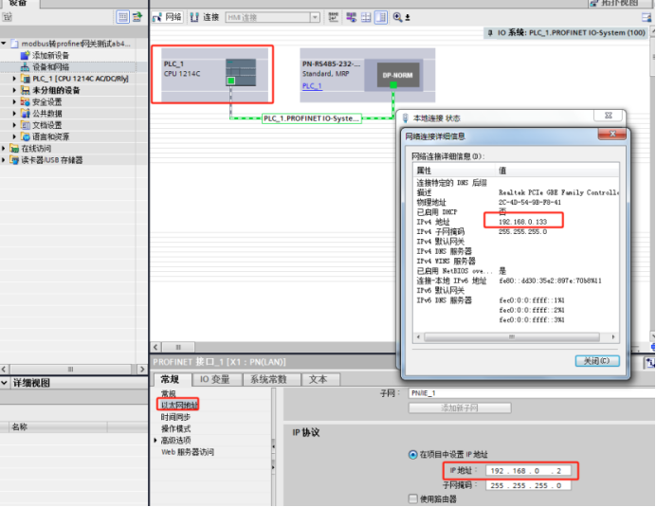Image resolution: width=656 pixels, height=507 pixels.
Task: Click the 网络 network button in the toolbar
Action: pyautogui.click(x=167, y=17)
